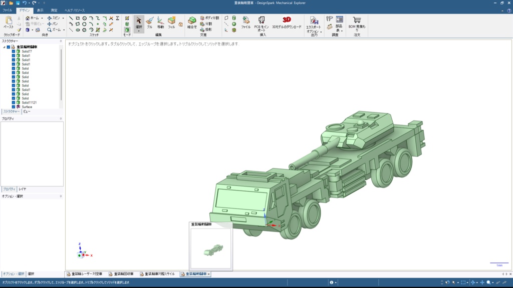Collapse the 重装輪戦闘車 tree root

(4, 47)
